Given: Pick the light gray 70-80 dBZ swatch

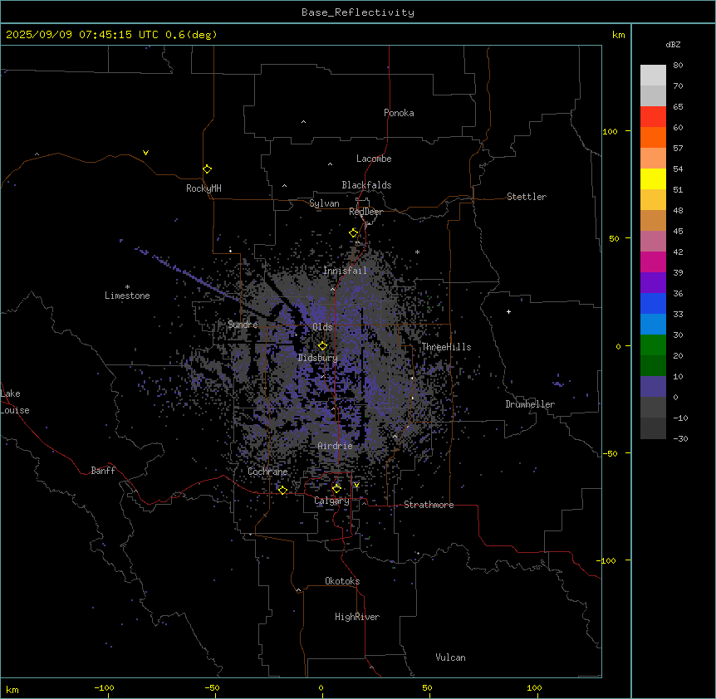Looking at the screenshot, I should click(653, 76).
